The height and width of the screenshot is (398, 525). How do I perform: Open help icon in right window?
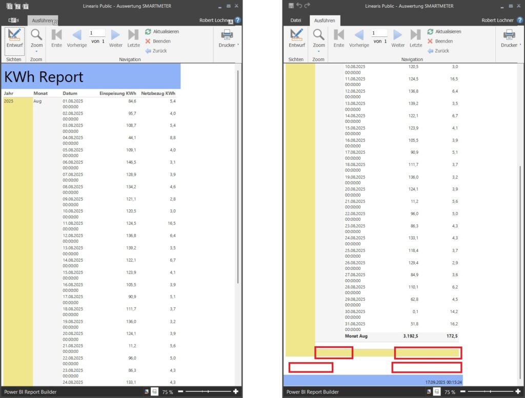click(x=520, y=20)
